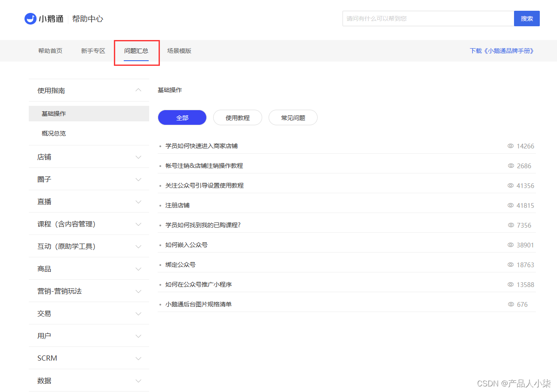This screenshot has height=392, width=557.
Task: Go to 帮助首页 tab
Action: point(50,51)
